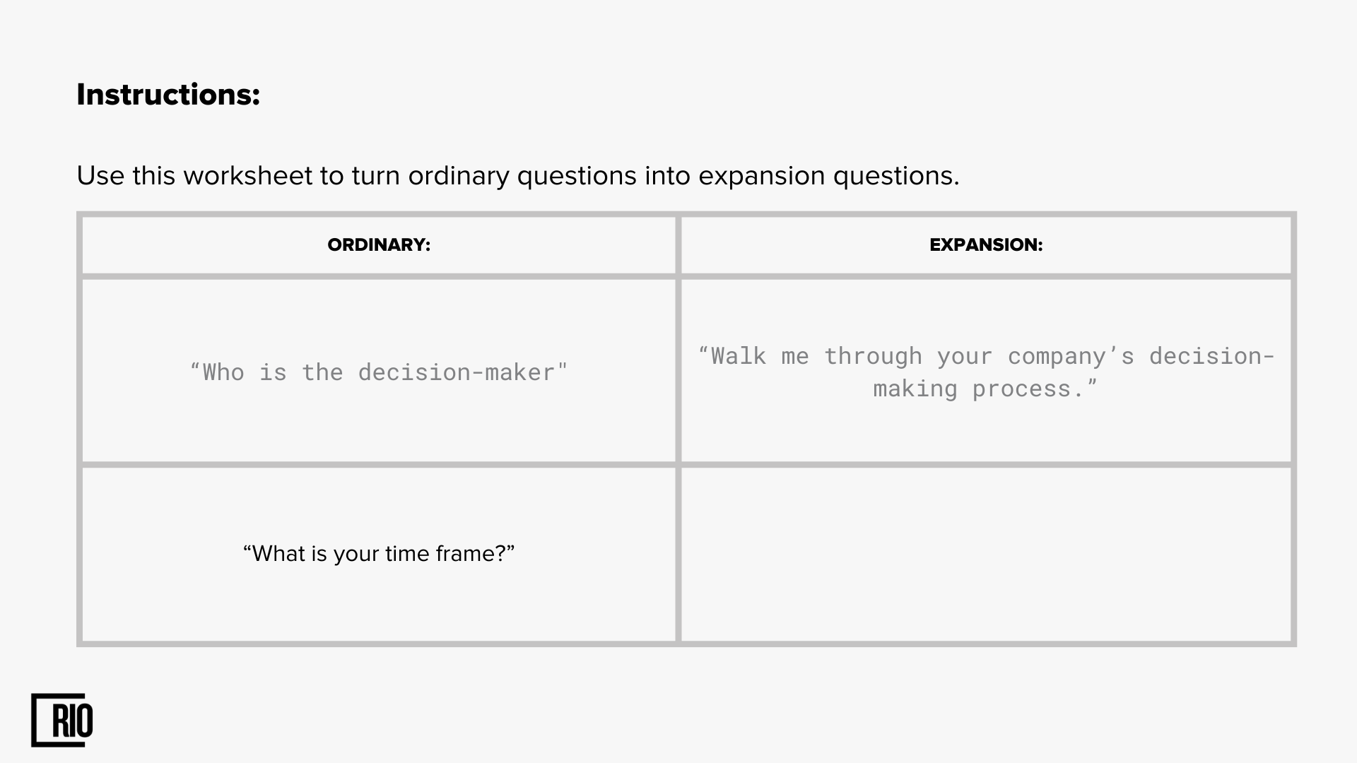Viewport: 1357px width, 763px height.
Task: Select the "Instructions:" heading
Action: pyautogui.click(x=168, y=95)
